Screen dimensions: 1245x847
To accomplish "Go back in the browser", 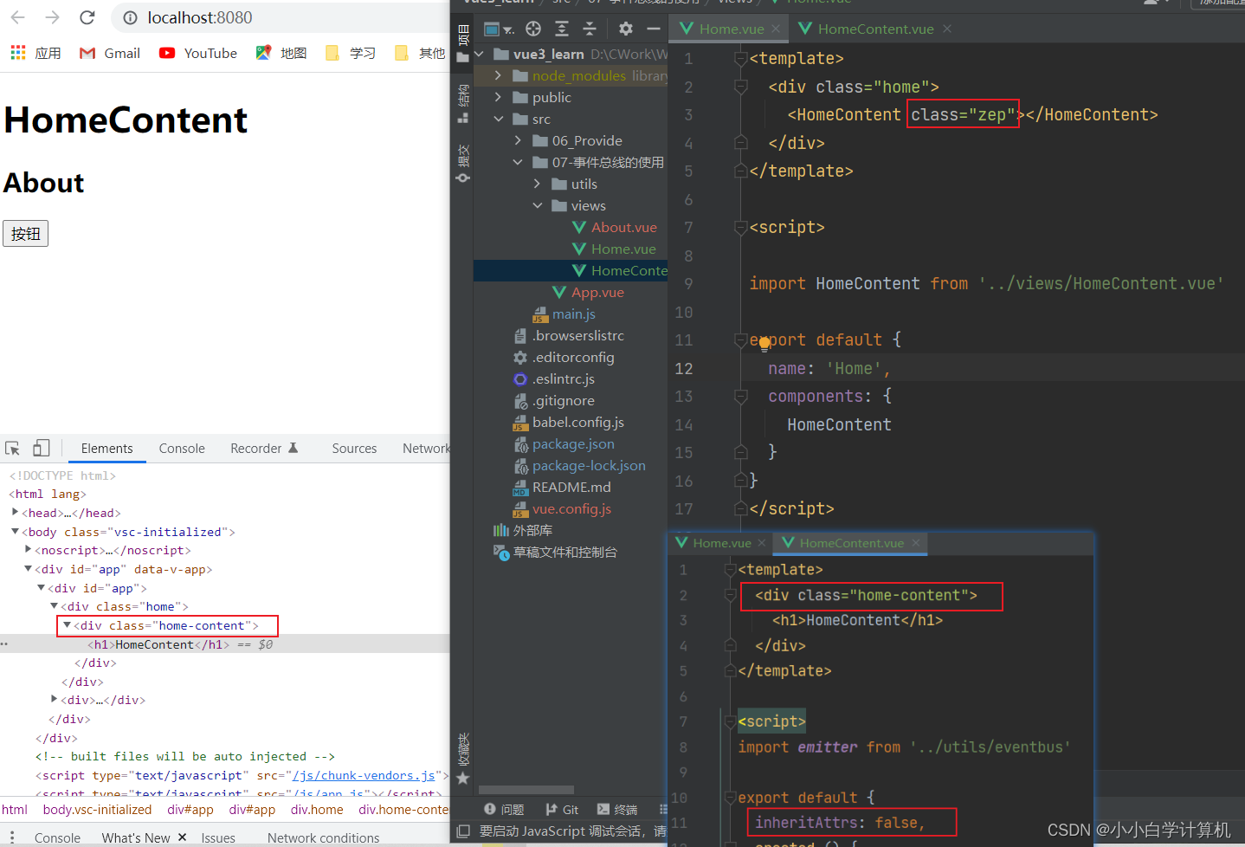I will click(17, 17).
